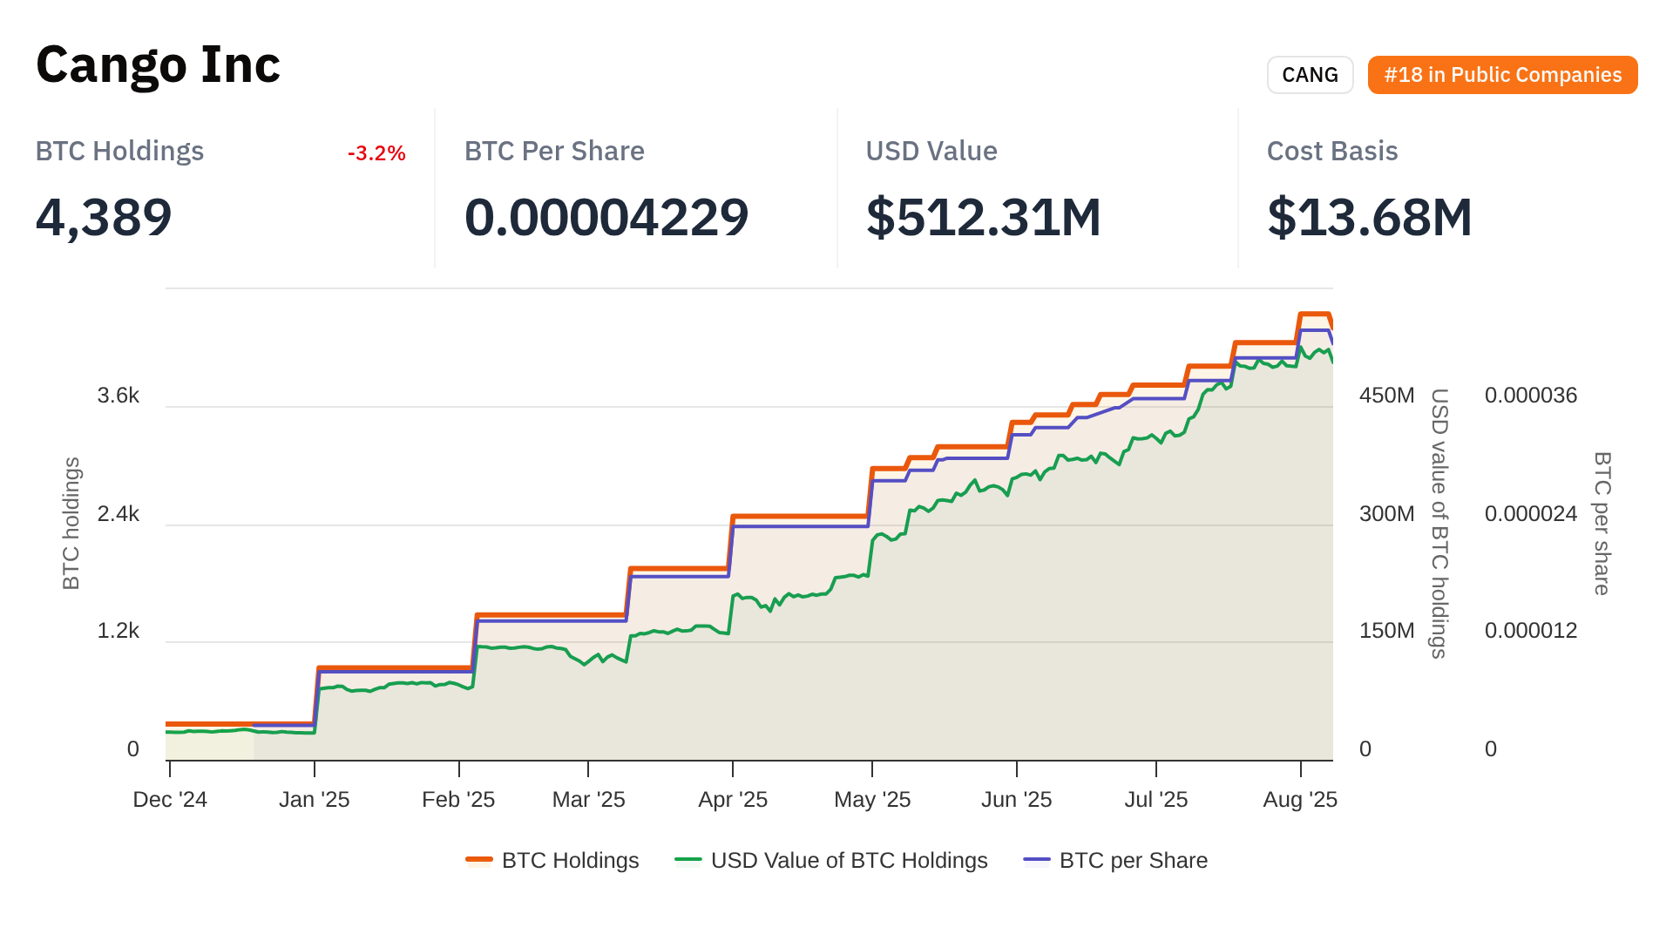Click the BTC Per Share value 0.00004229

point(606,217)
